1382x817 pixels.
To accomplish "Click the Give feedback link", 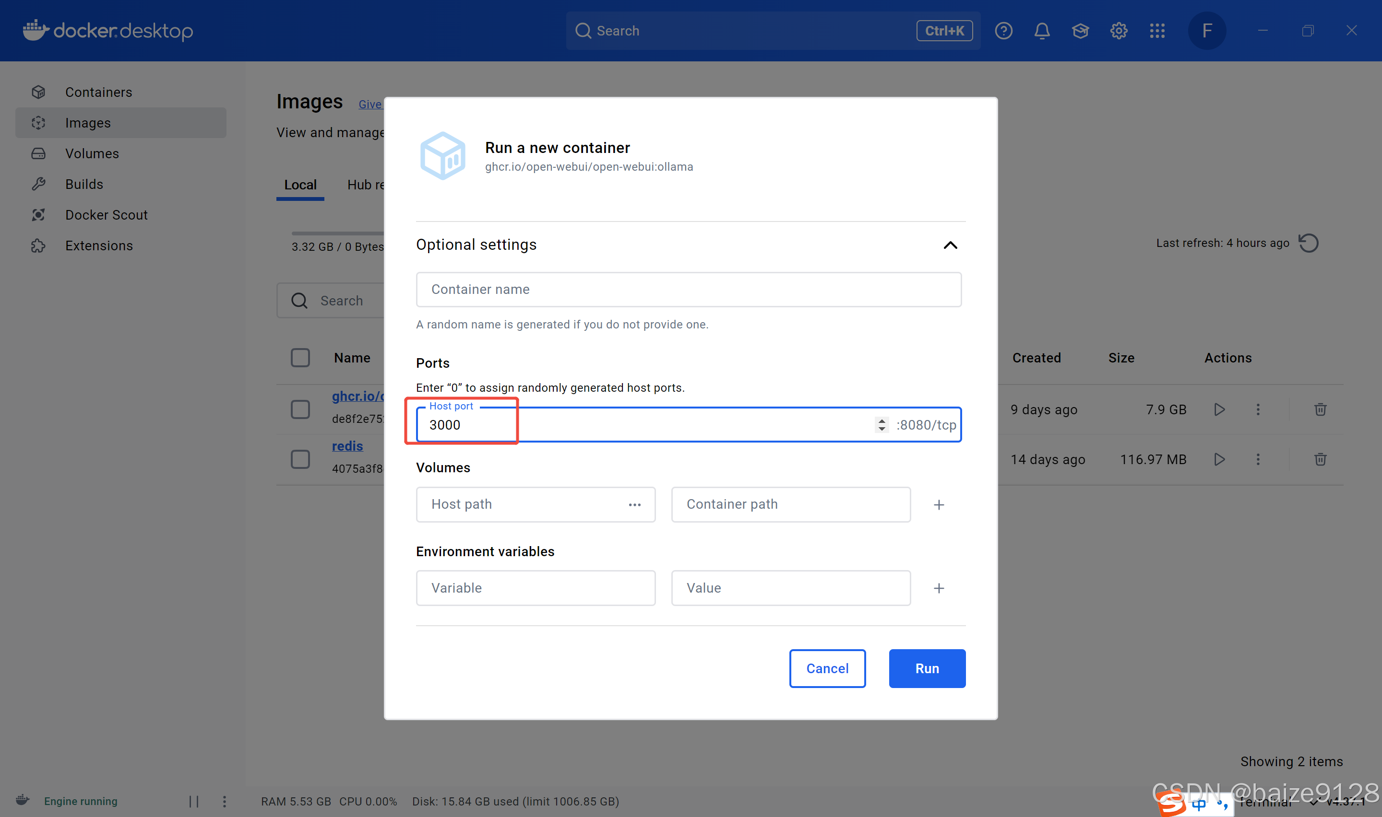I will (370, 104).
